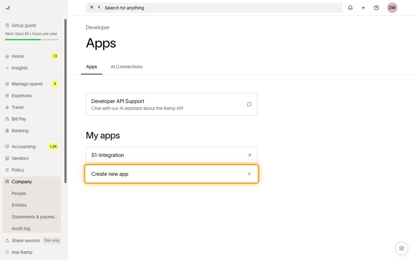Open the Audit log page
The width and height of the screenshot is (416, 260).
pyautogui.click(x=32, y=228)
